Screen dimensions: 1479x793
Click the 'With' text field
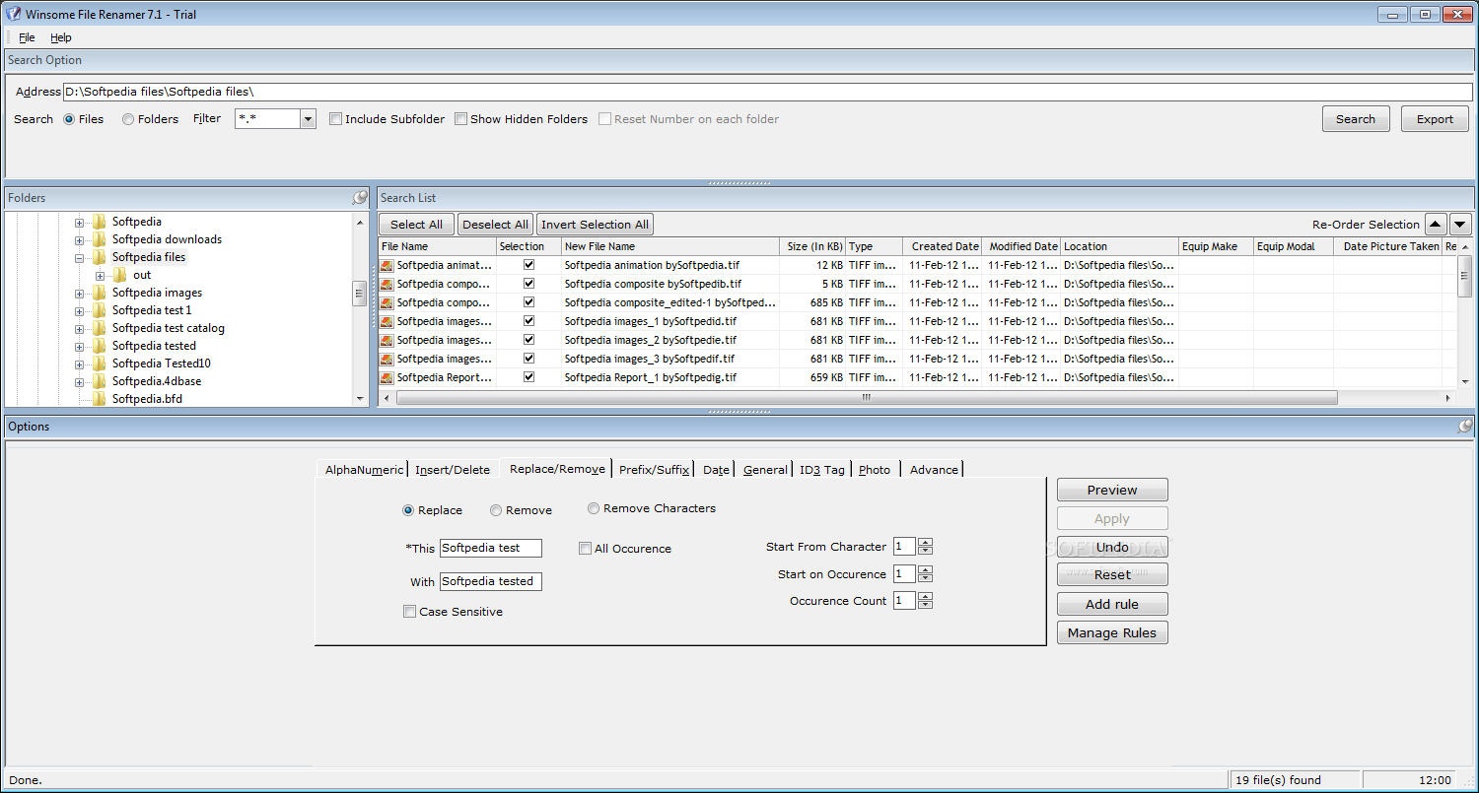coord(491,581)
